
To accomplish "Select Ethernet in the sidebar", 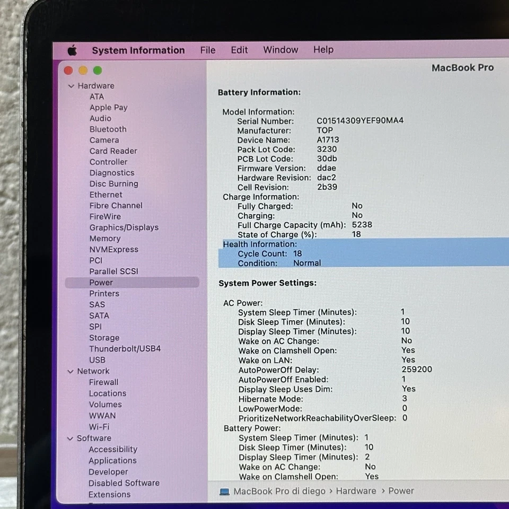I will click(x=106, y=195).
